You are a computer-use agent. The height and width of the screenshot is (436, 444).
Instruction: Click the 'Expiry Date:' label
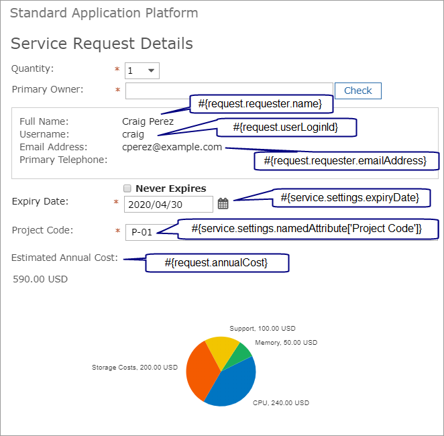[40, 202]
